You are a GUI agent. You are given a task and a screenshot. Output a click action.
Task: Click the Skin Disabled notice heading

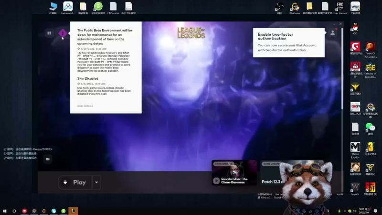[88, 78]
